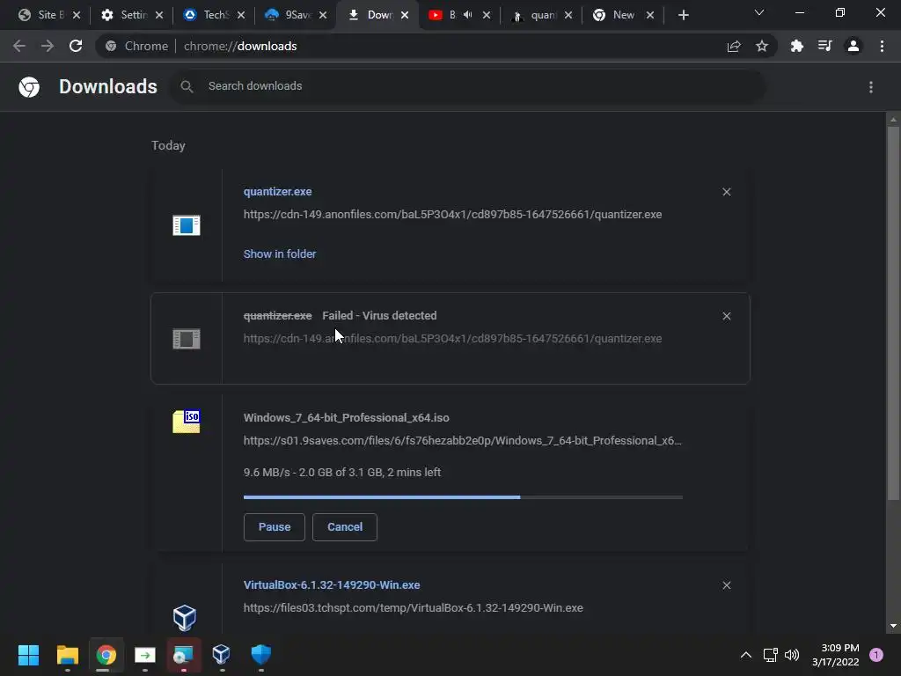This screenshot has height=676, width=901.
Task: Remove VirtualBox download from the list
Action: [x=727, y=585]
